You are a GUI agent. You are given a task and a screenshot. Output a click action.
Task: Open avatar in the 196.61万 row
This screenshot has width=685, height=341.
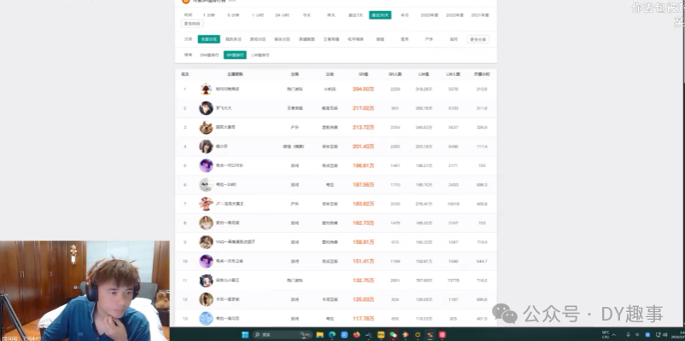click(206, 165)
